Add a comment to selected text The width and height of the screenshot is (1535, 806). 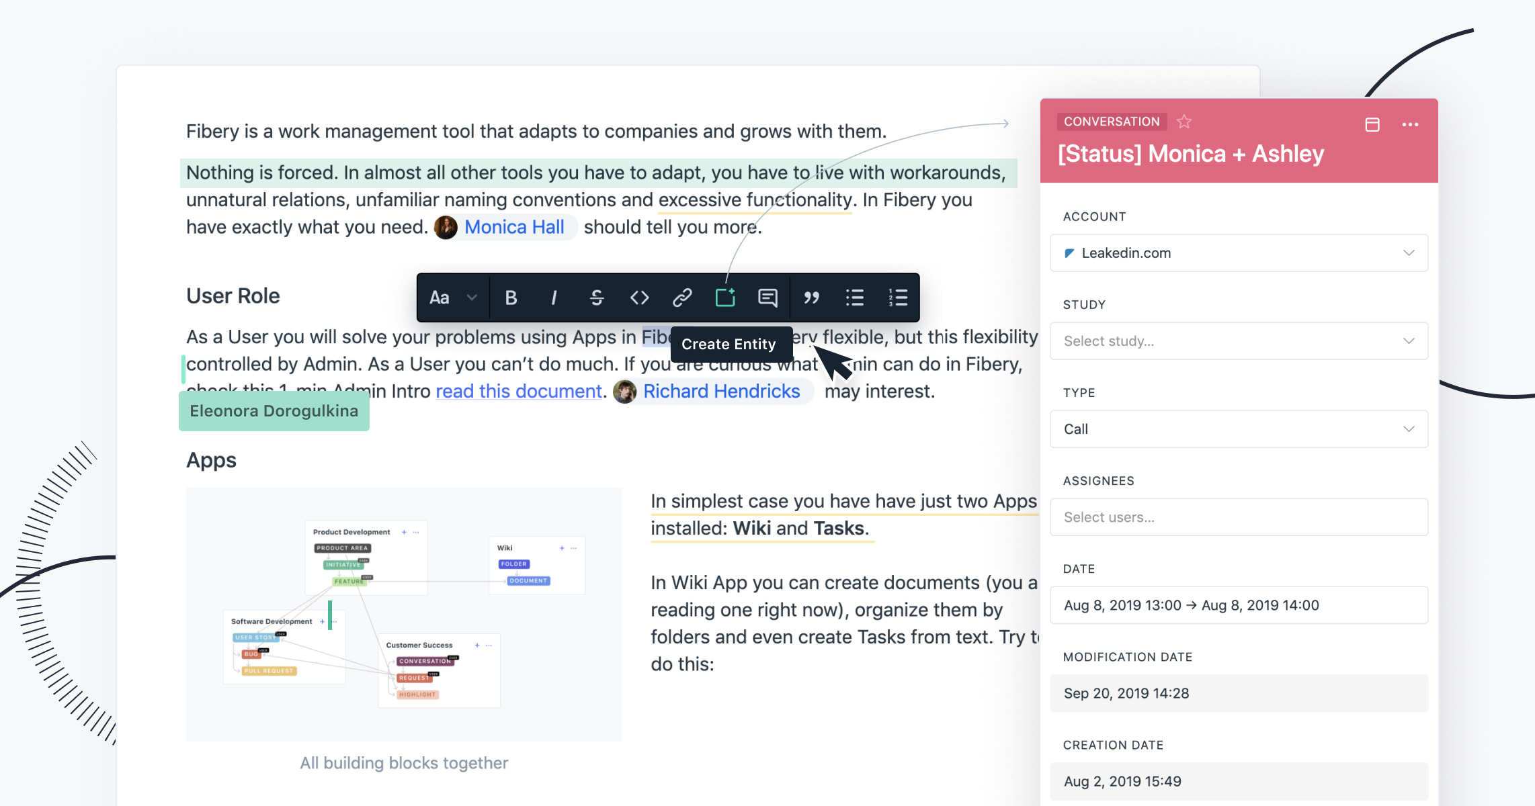(767, 298)
